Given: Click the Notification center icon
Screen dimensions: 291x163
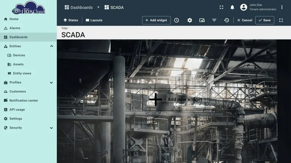Looking at the screenshot, I should point(5,100).
